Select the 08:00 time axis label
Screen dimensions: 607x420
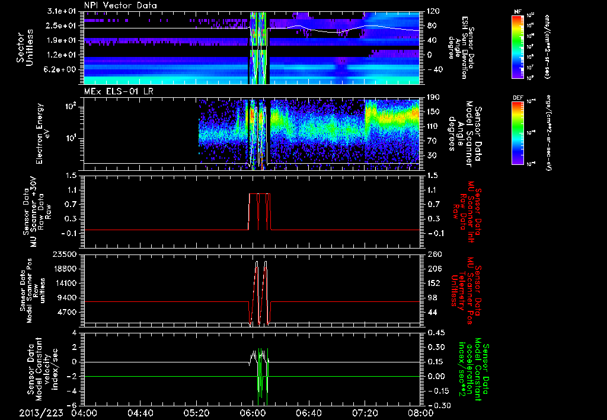click(421, 413)
